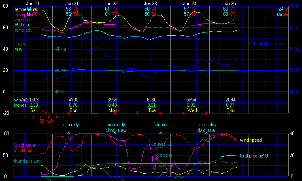Click the % rel hum legend label

click(x=23, y=151)
